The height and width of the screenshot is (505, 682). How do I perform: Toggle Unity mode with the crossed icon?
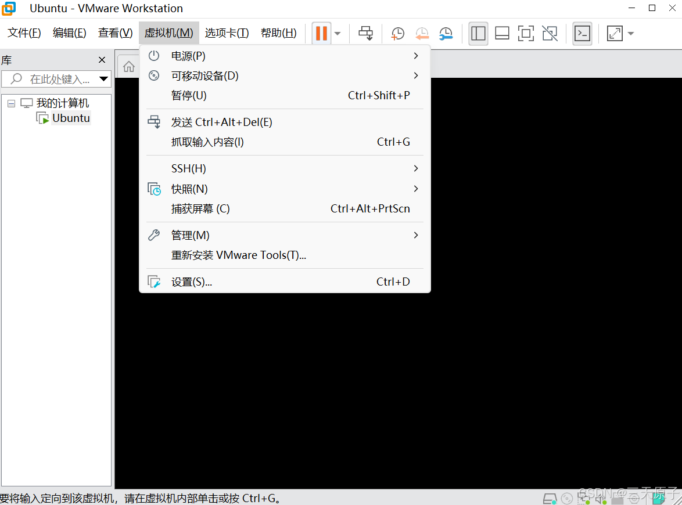[550, 33]
